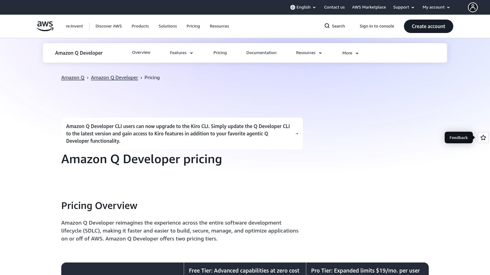Open the Search feature
This screenshot has width=490, height=275.
[x=334, y=26]
